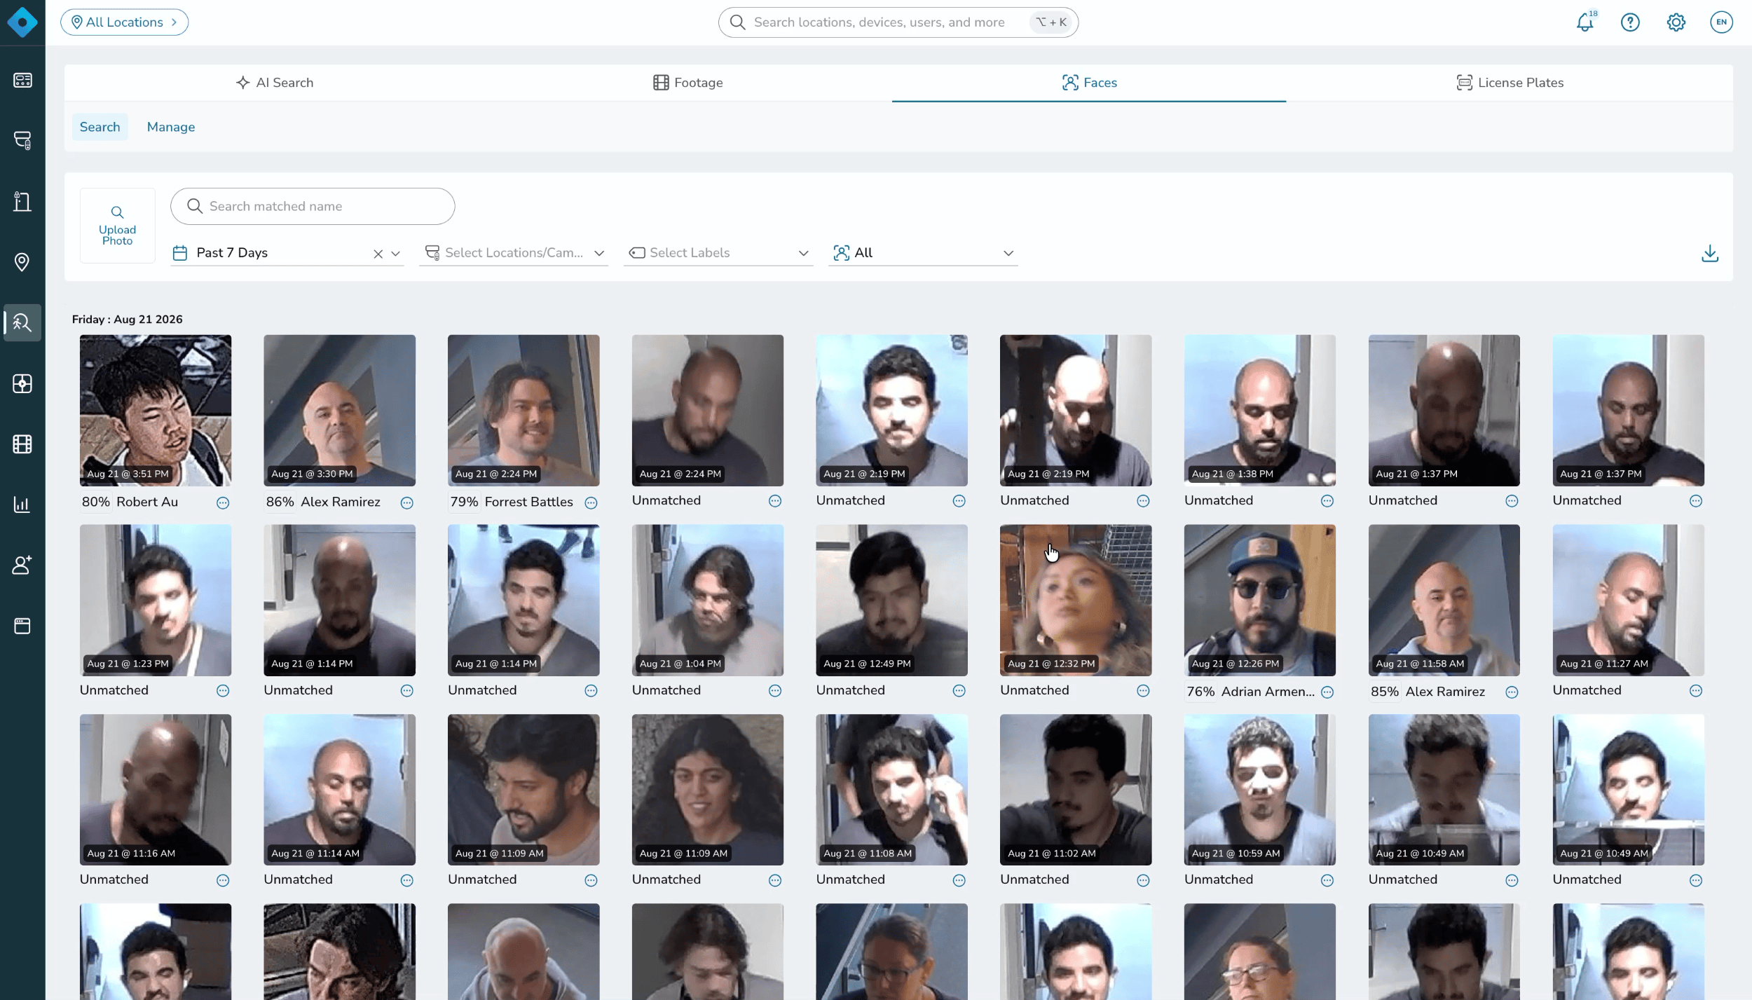This screenshot has height=1000, width=1752.
Task: Open the options icon next to 86% Alex Ramirez
Action: tap(406, 502)
